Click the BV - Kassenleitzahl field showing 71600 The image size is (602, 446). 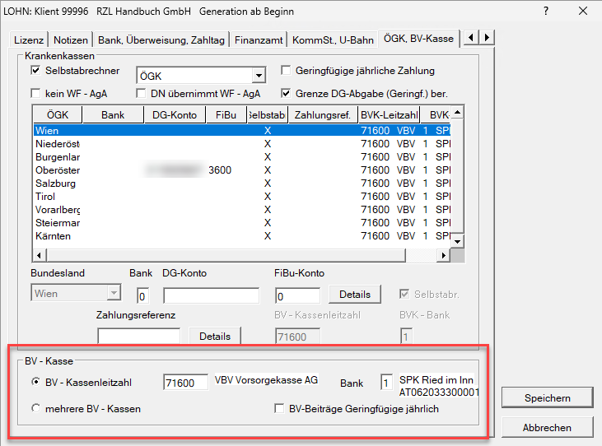(185, 383)
